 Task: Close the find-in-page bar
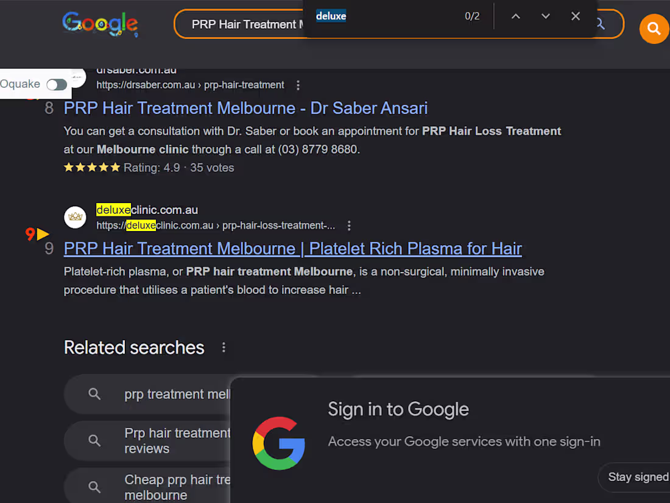pyautogui.click(x=575, y=16)
